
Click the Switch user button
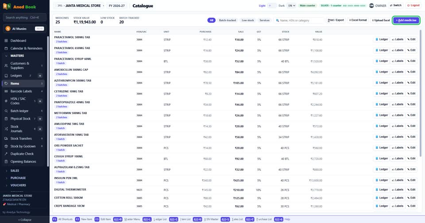[x=396, y=5]
